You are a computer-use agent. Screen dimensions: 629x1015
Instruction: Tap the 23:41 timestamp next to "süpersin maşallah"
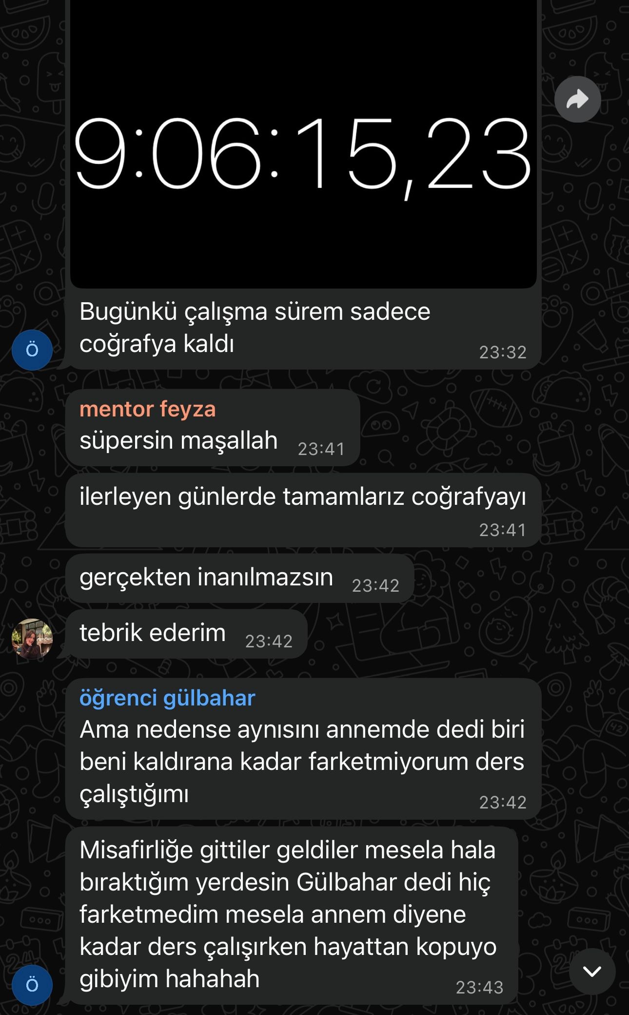[321, 449]
